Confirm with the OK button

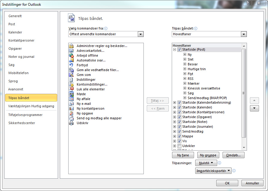[227, 183]
